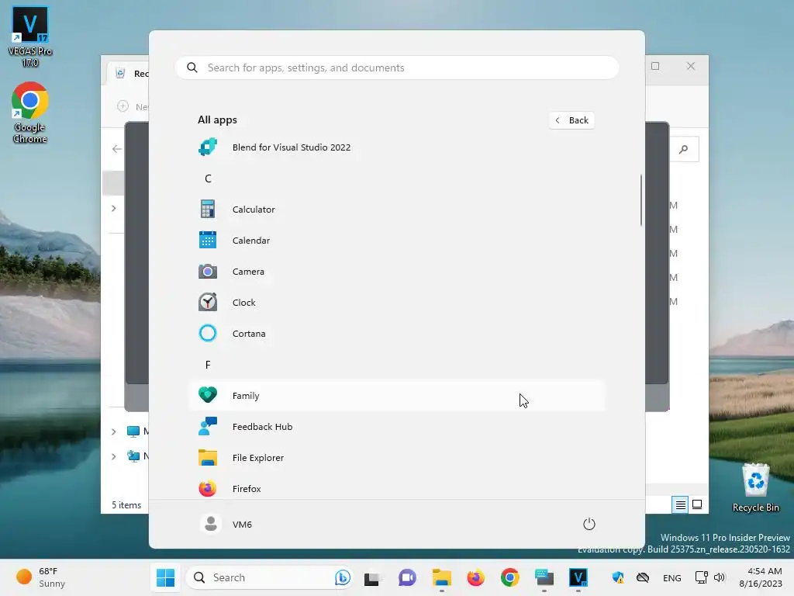Expand the Network tree node

click(114, 456)
